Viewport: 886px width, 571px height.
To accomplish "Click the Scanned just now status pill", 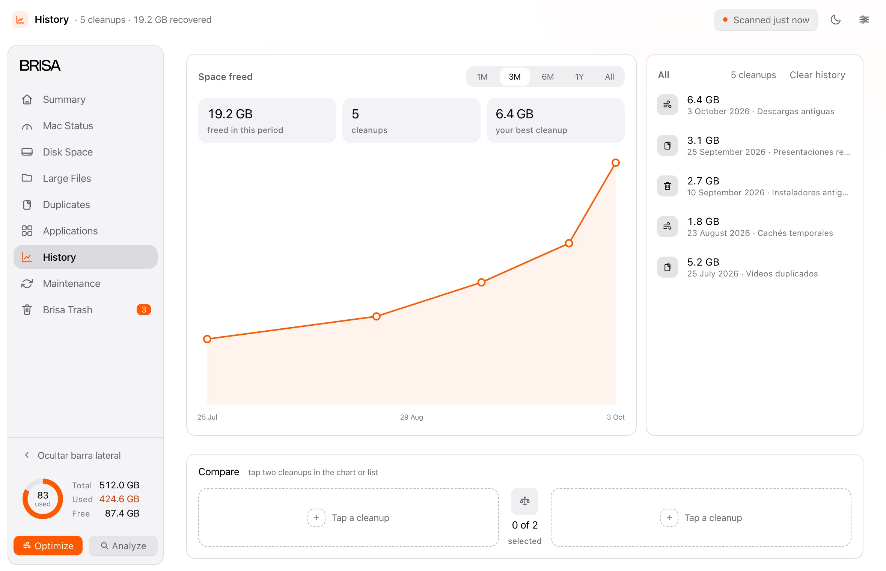I will click(766, 20).
